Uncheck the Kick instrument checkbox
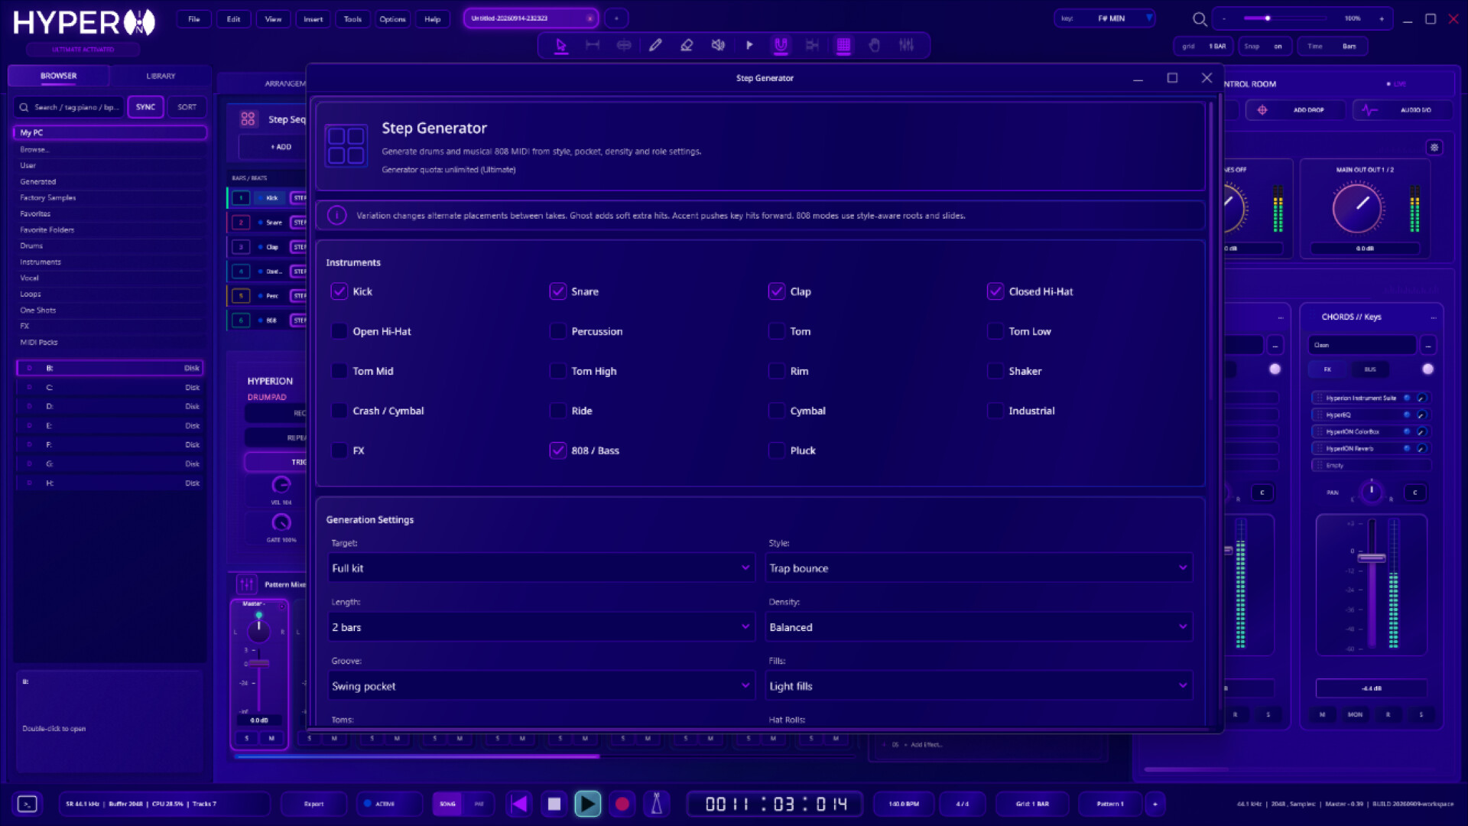 tap(339, 291)
